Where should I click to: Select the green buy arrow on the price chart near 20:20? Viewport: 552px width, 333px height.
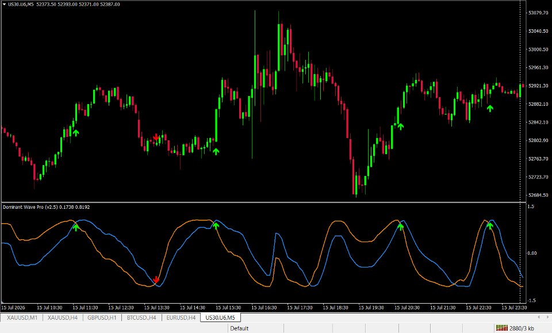400,127
